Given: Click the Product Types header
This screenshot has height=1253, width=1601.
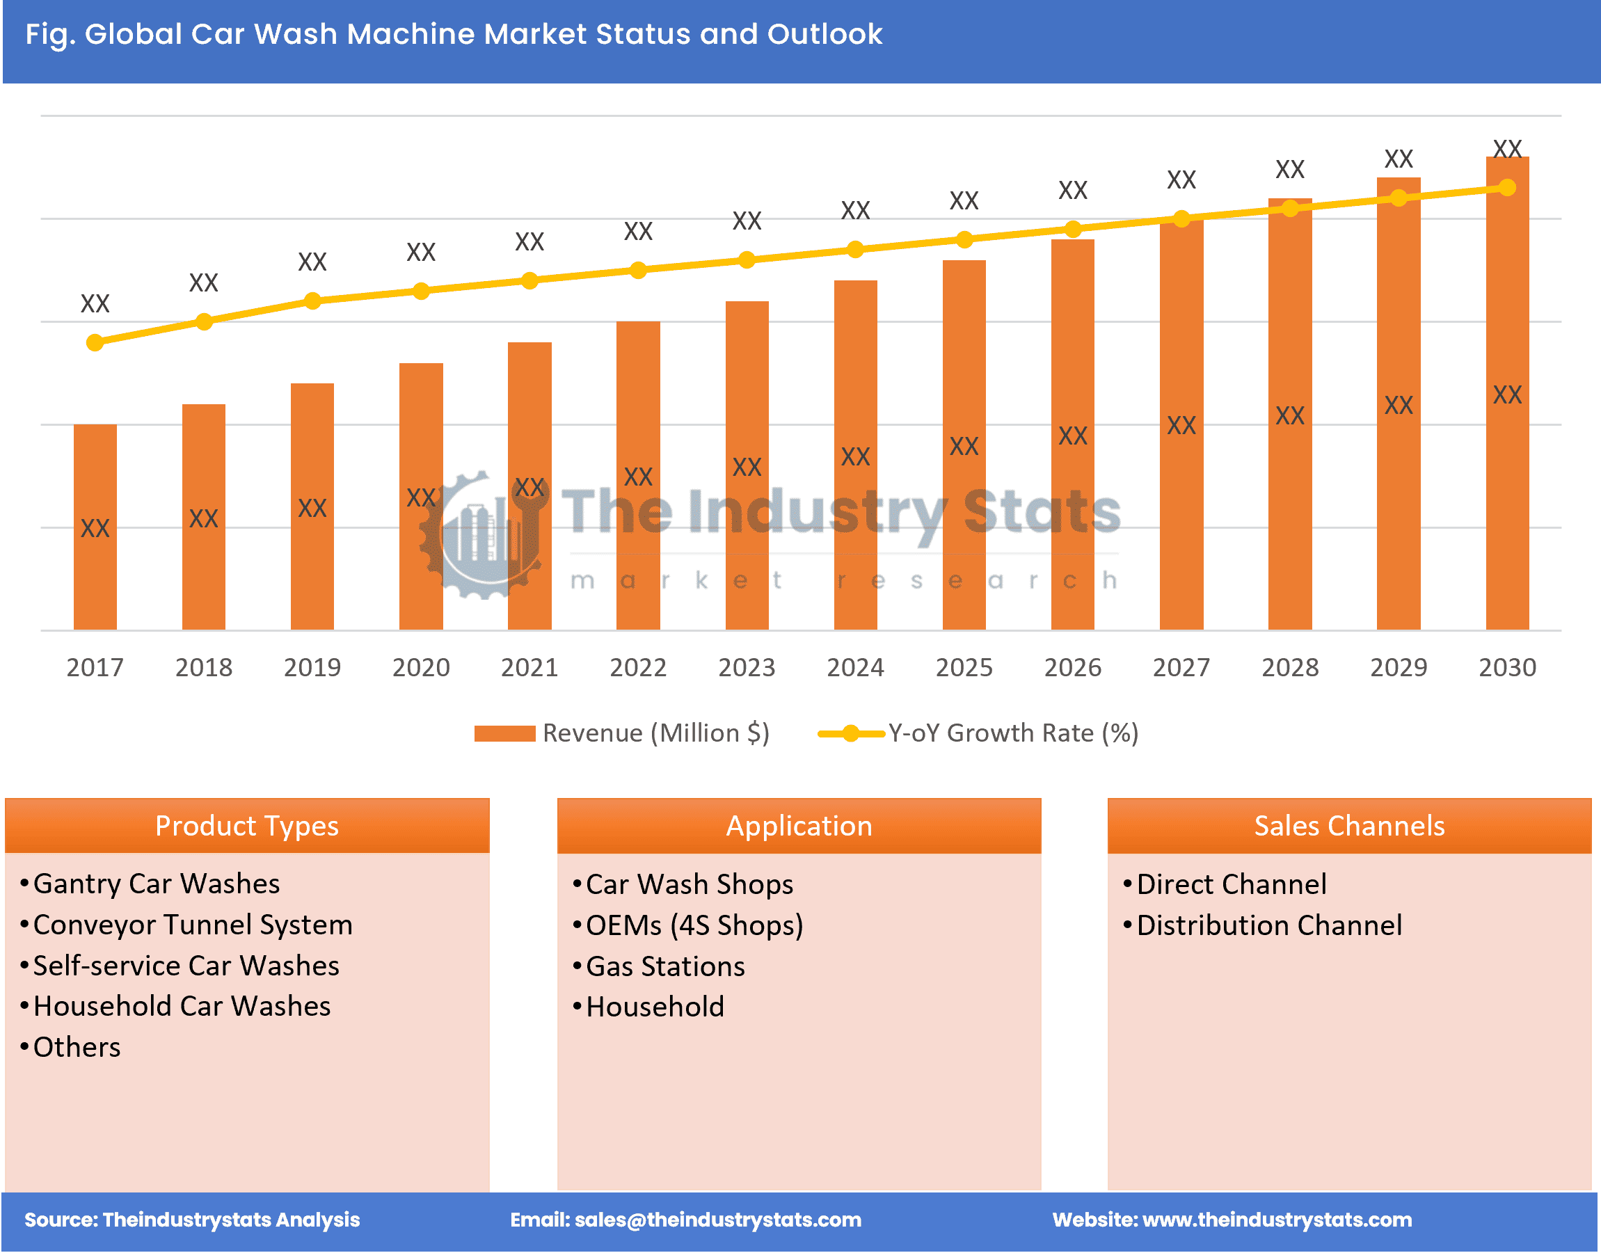Looking at the screenshot, I should click(247, 826).
